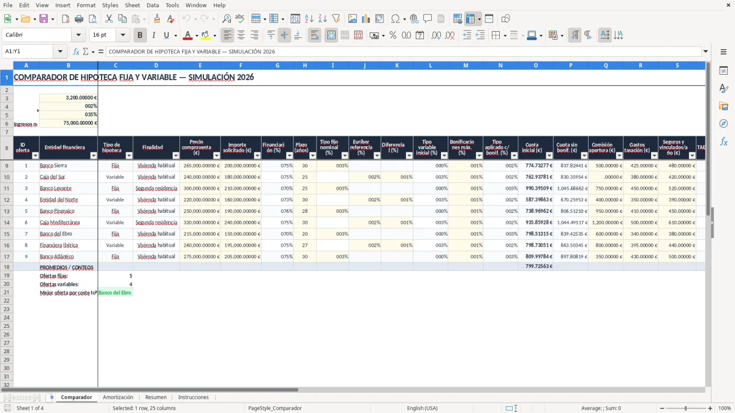Viewport: 735px width, 413px height.
Task: Sort descending Z to A
Action: tap(323, 19)
